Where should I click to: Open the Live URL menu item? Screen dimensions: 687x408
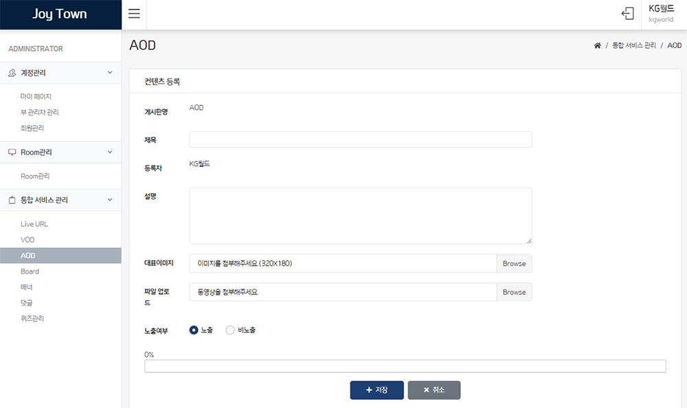point(34,224)
